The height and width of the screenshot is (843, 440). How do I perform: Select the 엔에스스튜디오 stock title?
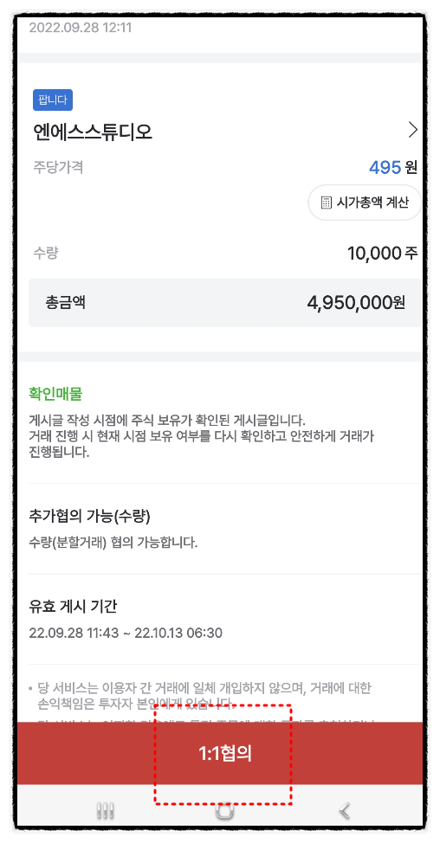(93, 132)
